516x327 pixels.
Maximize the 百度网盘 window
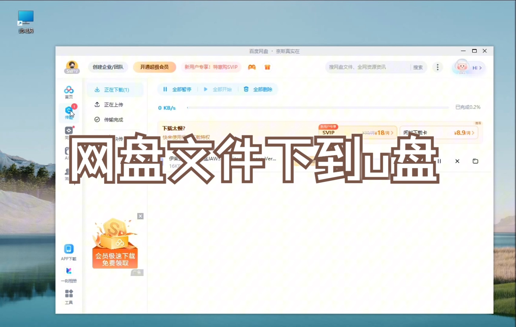tap(475, 51)
